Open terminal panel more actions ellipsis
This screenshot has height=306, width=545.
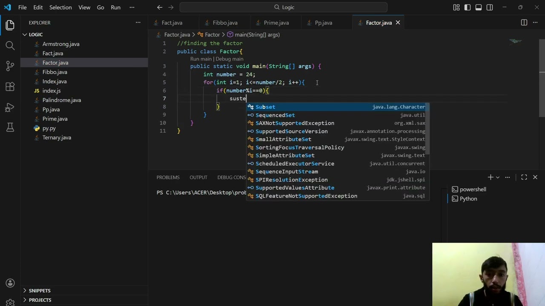pyautogui.click(x=508, y=177)
